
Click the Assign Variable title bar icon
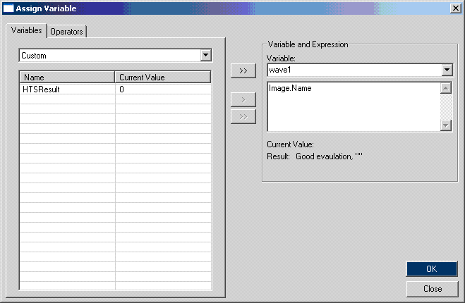click(9, 8)
